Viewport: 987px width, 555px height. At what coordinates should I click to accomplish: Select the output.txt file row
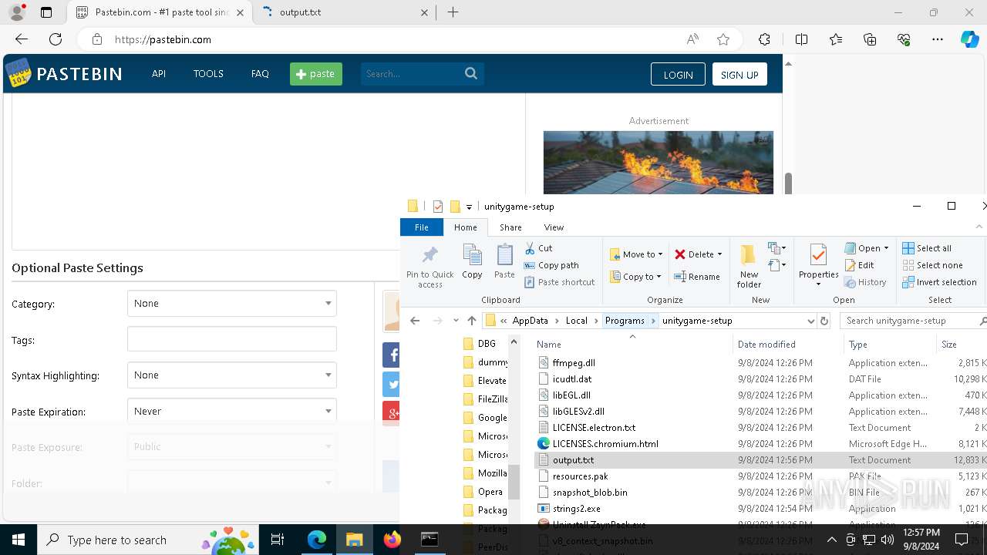click(x=760, y=460)
